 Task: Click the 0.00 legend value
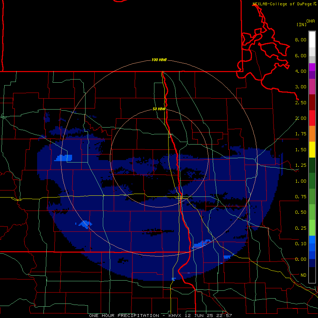coord(301,259)
